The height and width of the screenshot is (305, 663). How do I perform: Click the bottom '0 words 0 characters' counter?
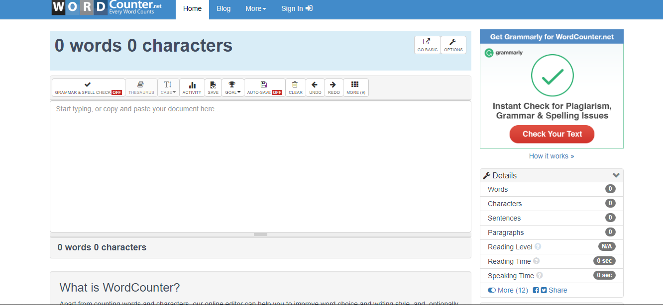(x=102, y=247)
